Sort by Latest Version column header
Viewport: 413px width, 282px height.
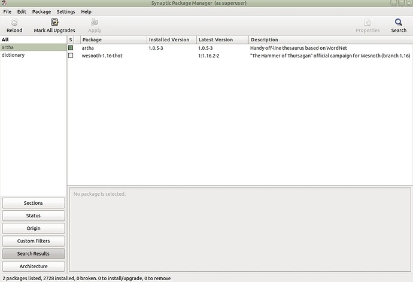click(x=223, y=40)
